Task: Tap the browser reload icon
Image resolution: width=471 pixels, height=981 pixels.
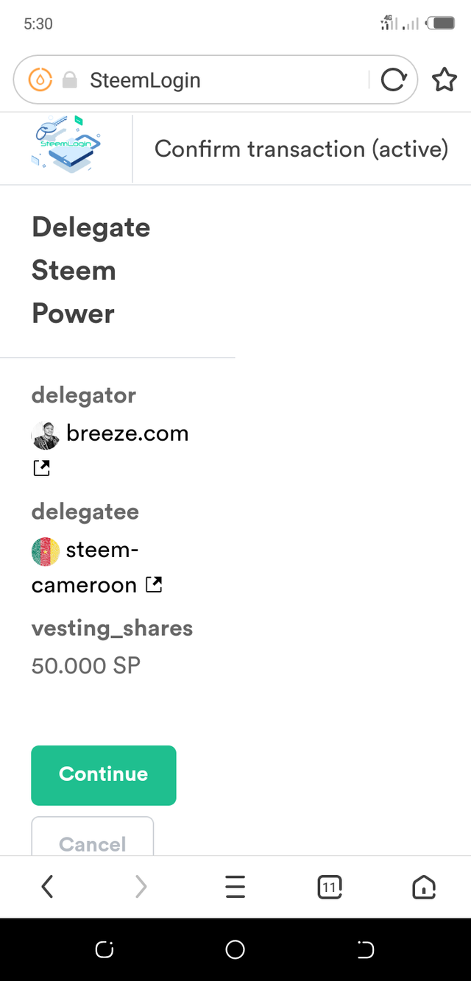Action: click(394, 79)
